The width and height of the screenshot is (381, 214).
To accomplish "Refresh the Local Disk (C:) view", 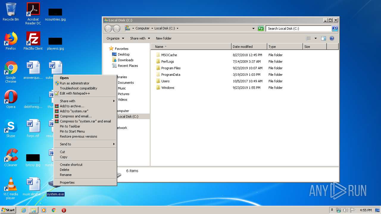I will click(261, 29).
